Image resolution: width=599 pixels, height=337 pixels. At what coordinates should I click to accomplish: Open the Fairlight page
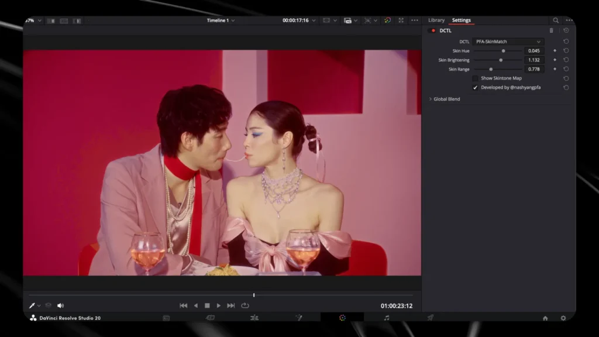click(x=387, y=318)
